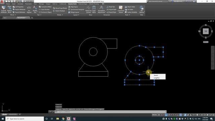Image resolution: width=215 pixels, height=121 pixels.
Task: Open Chrome from the taskbar
Action: click(63, 119)
